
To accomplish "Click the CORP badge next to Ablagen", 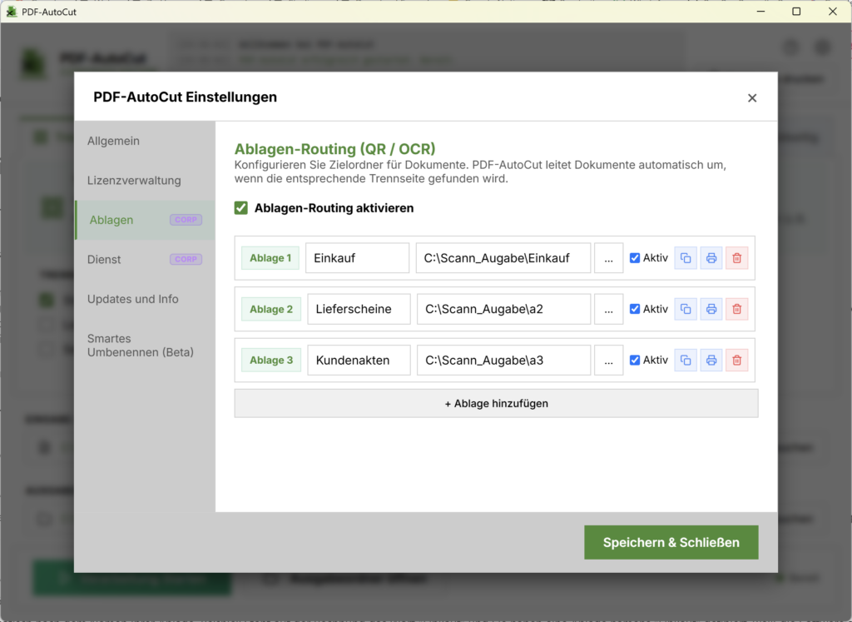I will click(186, 220).
